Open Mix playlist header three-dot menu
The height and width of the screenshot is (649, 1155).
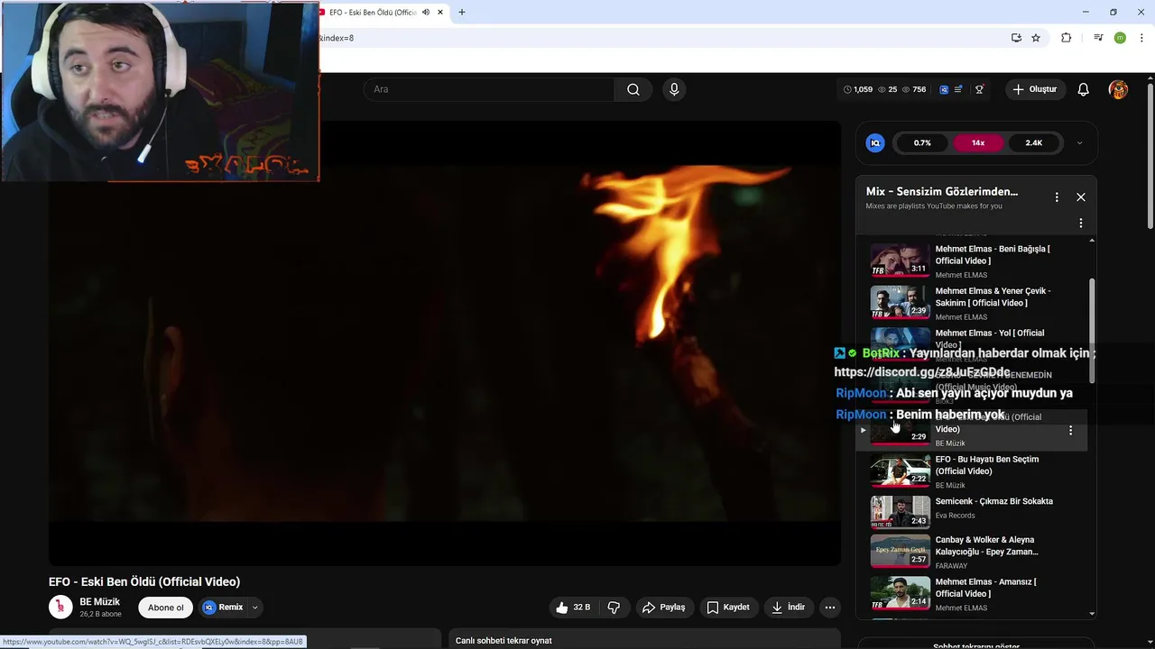click(1057, 197)
